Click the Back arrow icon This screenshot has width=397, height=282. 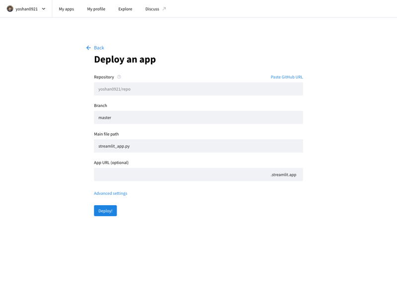pos(88,48)
